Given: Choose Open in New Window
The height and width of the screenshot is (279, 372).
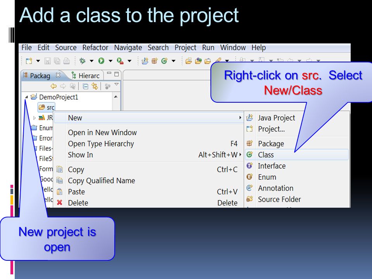Looking at the screenshot, I should pyautogui.click(x=148, y=133).
